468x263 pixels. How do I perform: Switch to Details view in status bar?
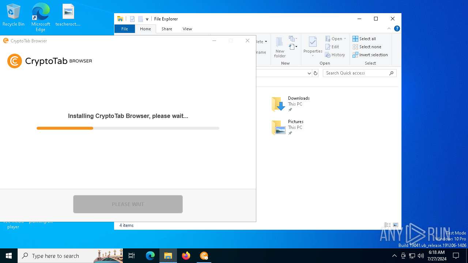388,225
